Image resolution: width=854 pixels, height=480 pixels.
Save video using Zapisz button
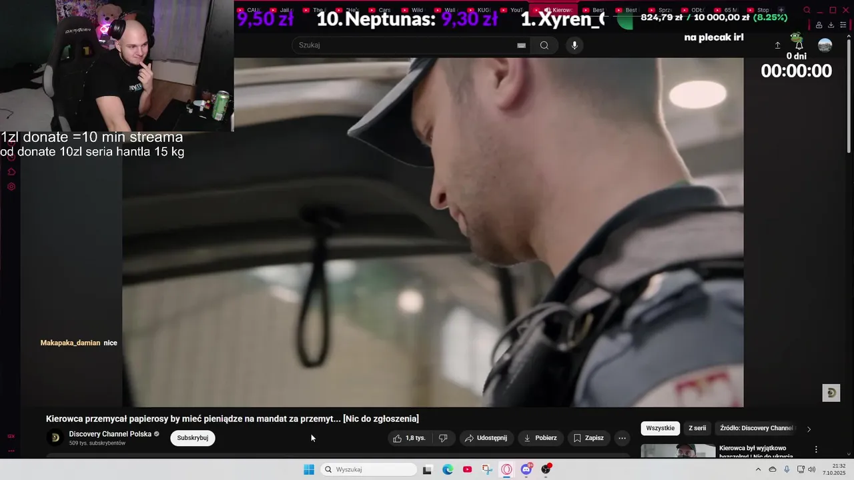tap(588, 438)
